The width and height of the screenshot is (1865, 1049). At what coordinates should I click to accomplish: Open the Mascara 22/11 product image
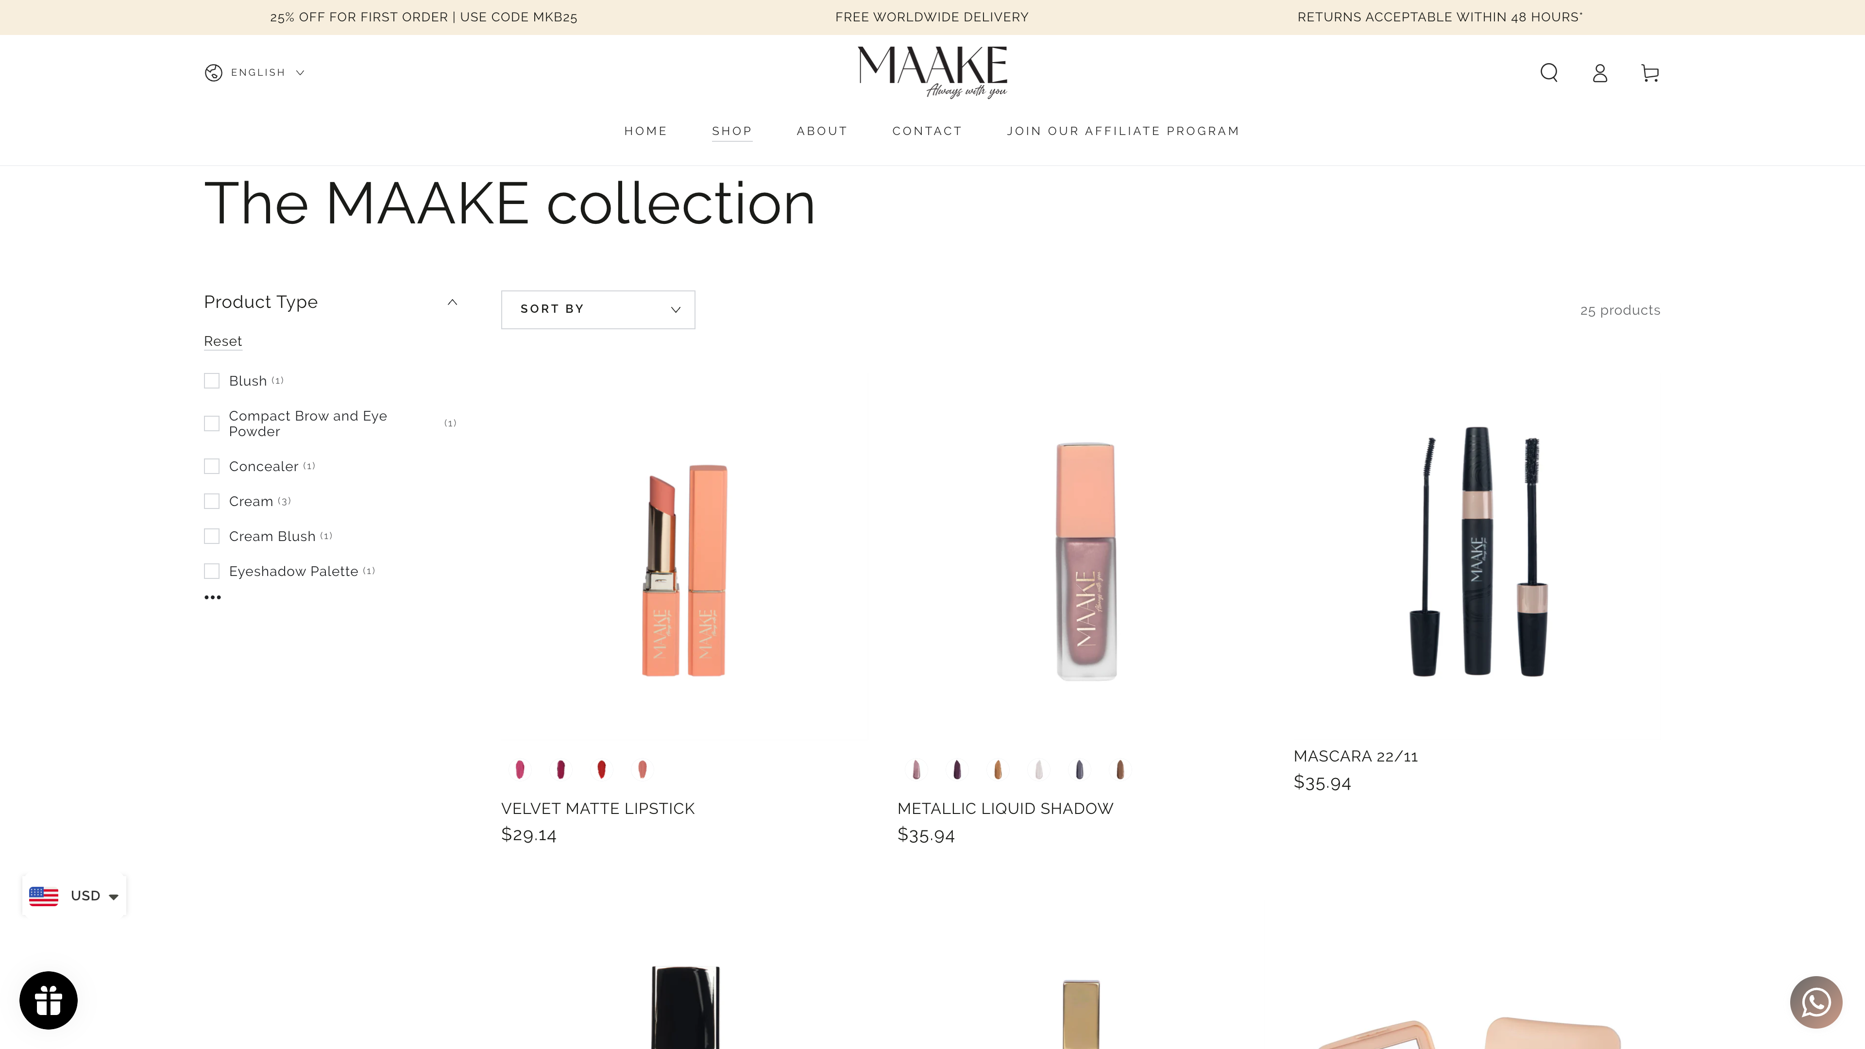coord(1477,552)
